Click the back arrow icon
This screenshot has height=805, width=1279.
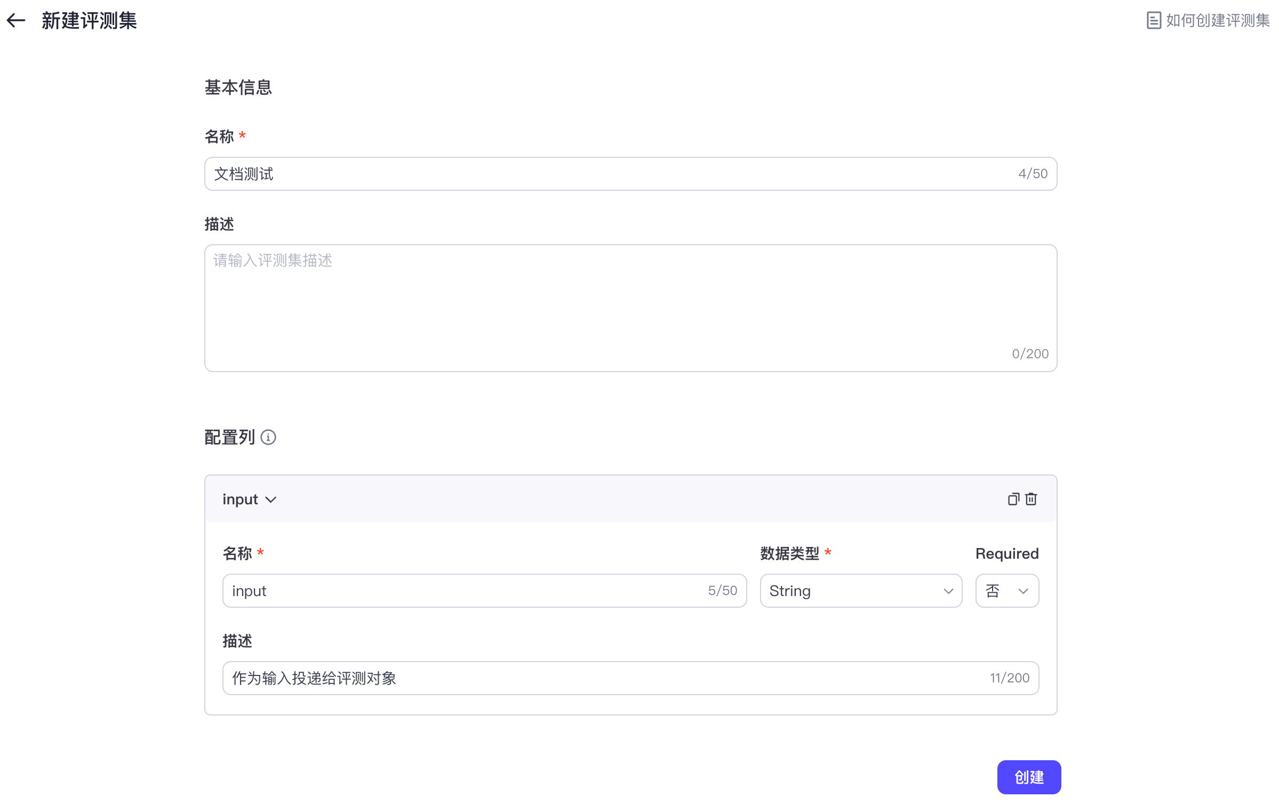pyautogui.click(x=16, y=21)
